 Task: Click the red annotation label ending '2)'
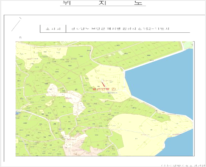click(x=104, y=89)
